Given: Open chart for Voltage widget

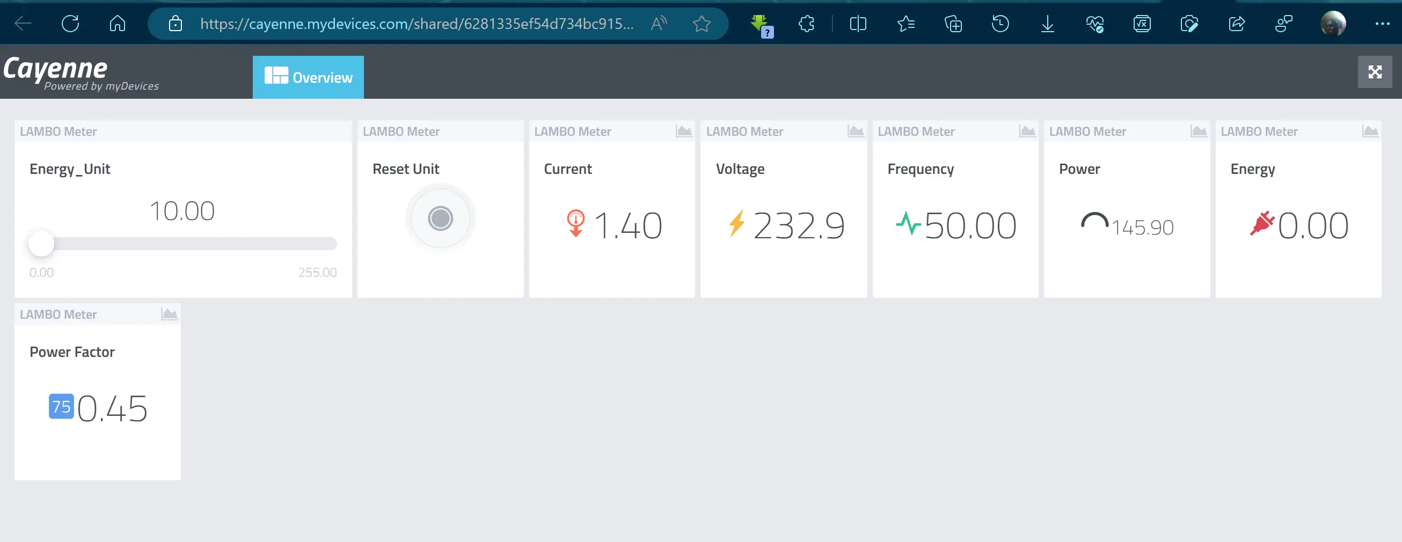Looking at the screenshot, I should tap(856, 130).
